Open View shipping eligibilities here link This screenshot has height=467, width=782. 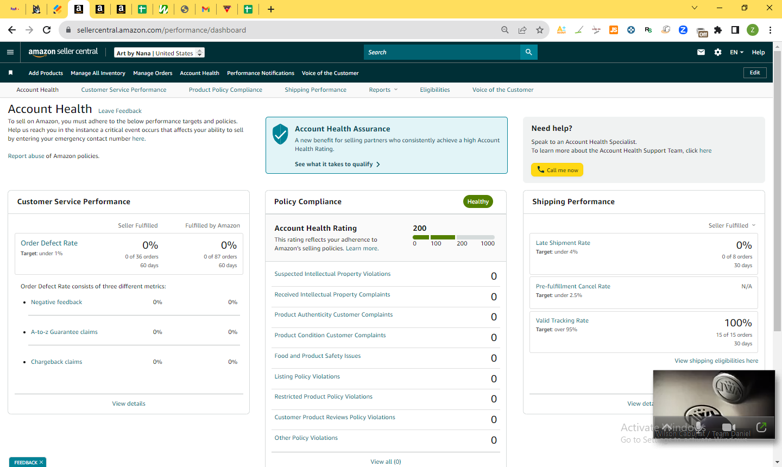click(x=716, y=361)
